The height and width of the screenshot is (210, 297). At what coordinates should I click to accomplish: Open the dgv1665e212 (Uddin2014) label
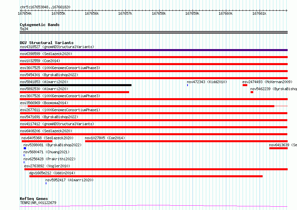pos(52,173)
